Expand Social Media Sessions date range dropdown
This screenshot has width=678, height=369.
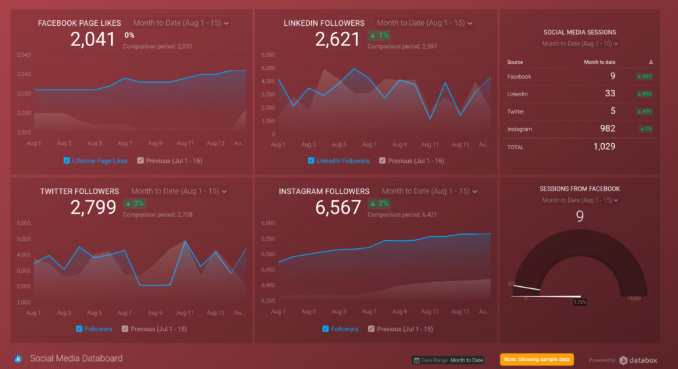point(580,43)
